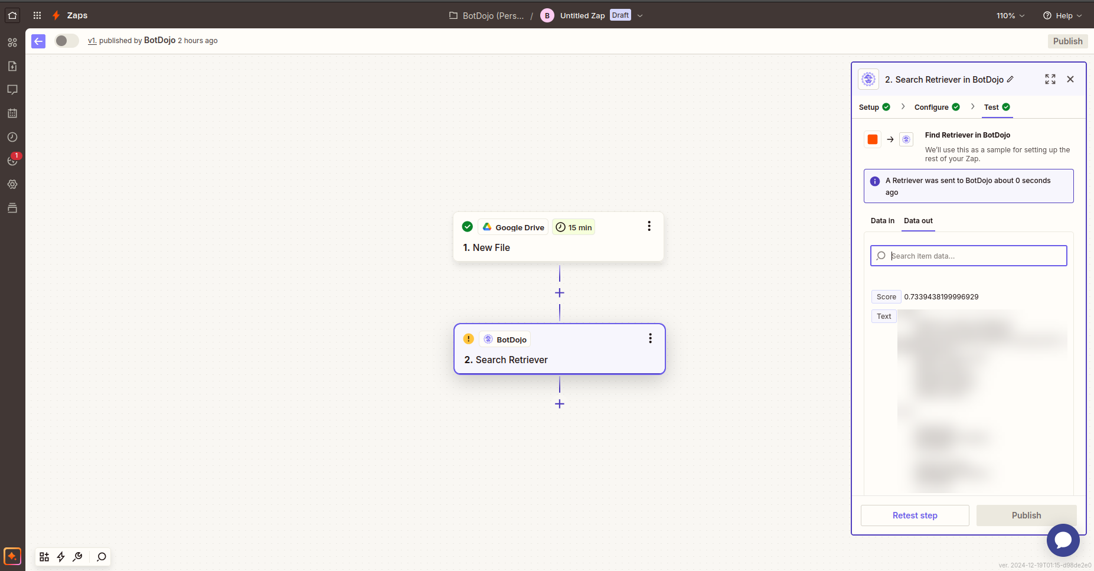
Task: Click the Retest step button
Action: tap(915, 515)
